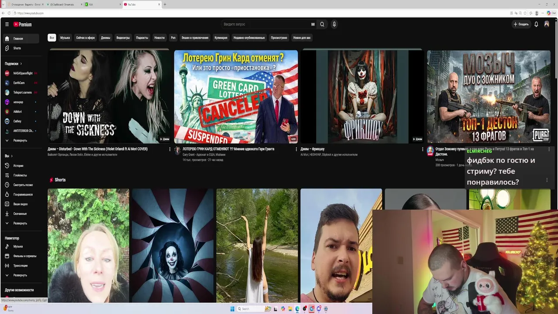The height and width of the screenshot is (314, 558).
Task: Open more options for Джем – Фрикшоу
Action: click(x=422, y=149)
